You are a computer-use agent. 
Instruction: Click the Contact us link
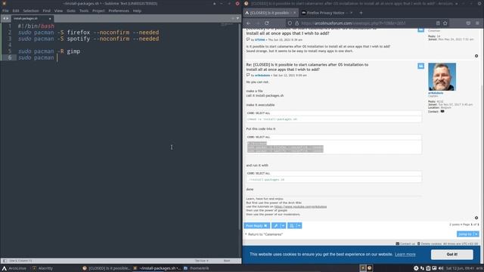click(x=405, y=243)
